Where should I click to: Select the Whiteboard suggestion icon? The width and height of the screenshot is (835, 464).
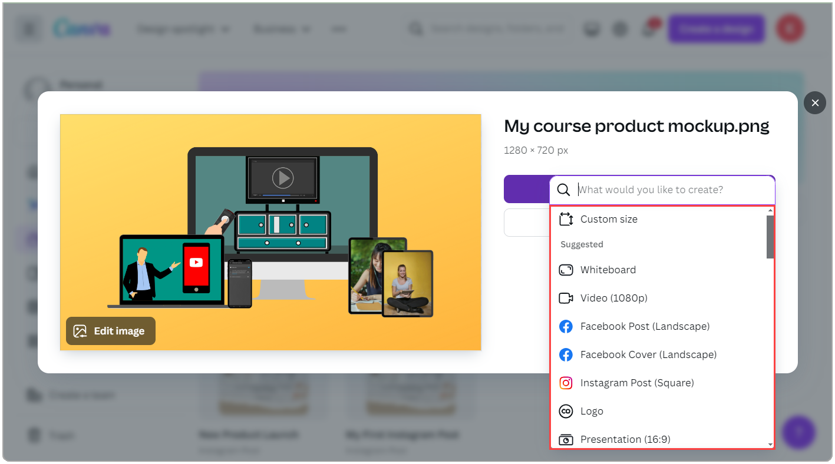pyautogui.click(x=566, y=270)
